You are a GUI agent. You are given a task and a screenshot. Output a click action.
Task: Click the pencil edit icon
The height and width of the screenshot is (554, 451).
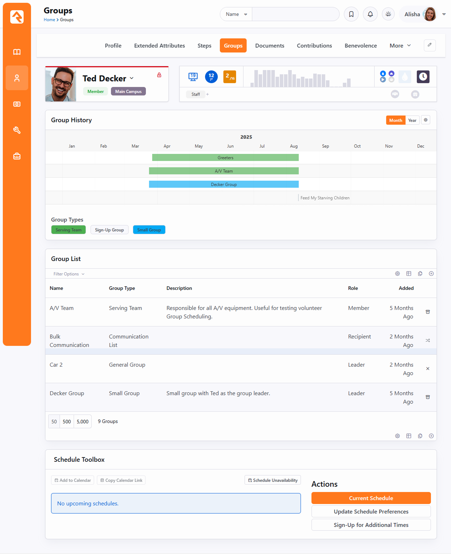click(x=430, y=45)
